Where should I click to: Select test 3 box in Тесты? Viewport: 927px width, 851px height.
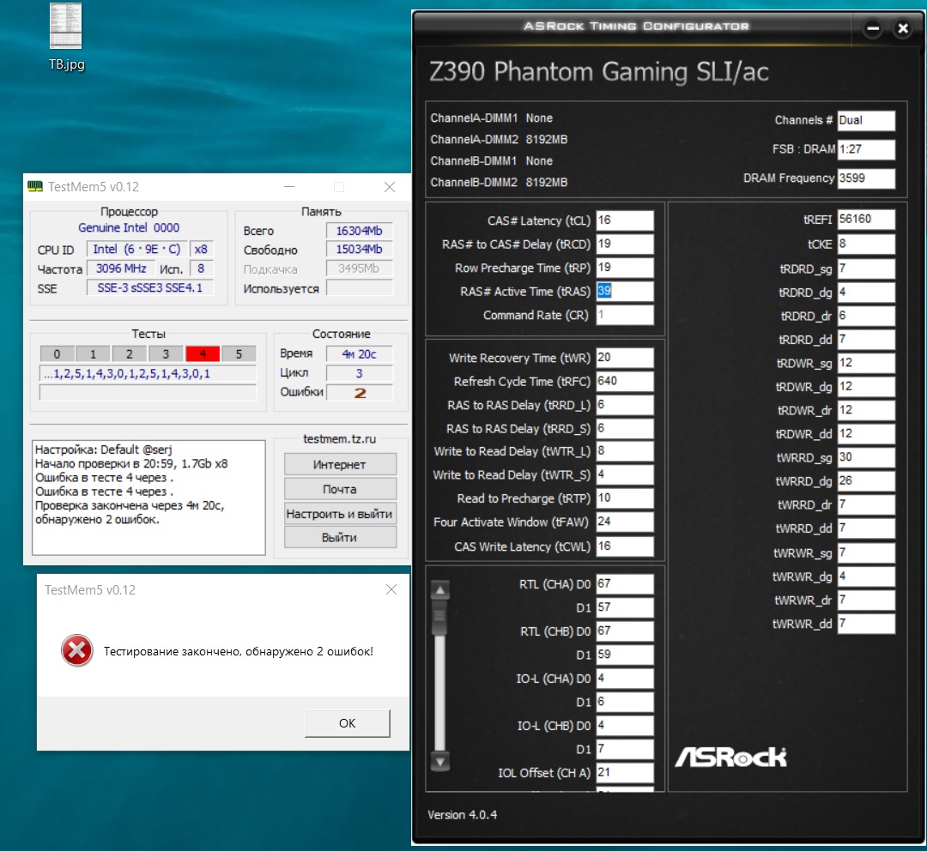point(166,354)
